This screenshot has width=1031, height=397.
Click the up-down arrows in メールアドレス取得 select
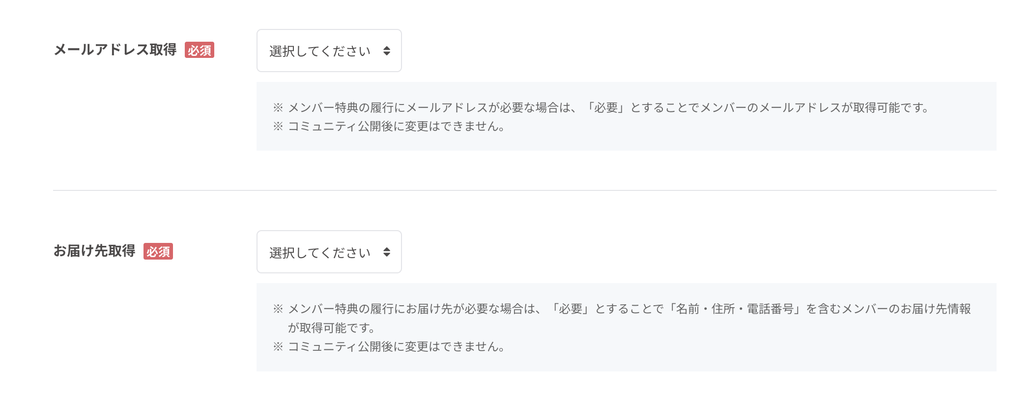tap(387, 51)
